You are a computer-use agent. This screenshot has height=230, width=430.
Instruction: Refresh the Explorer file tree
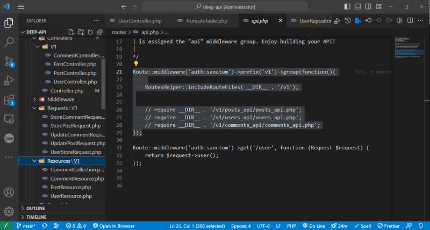tap(90, 32)
